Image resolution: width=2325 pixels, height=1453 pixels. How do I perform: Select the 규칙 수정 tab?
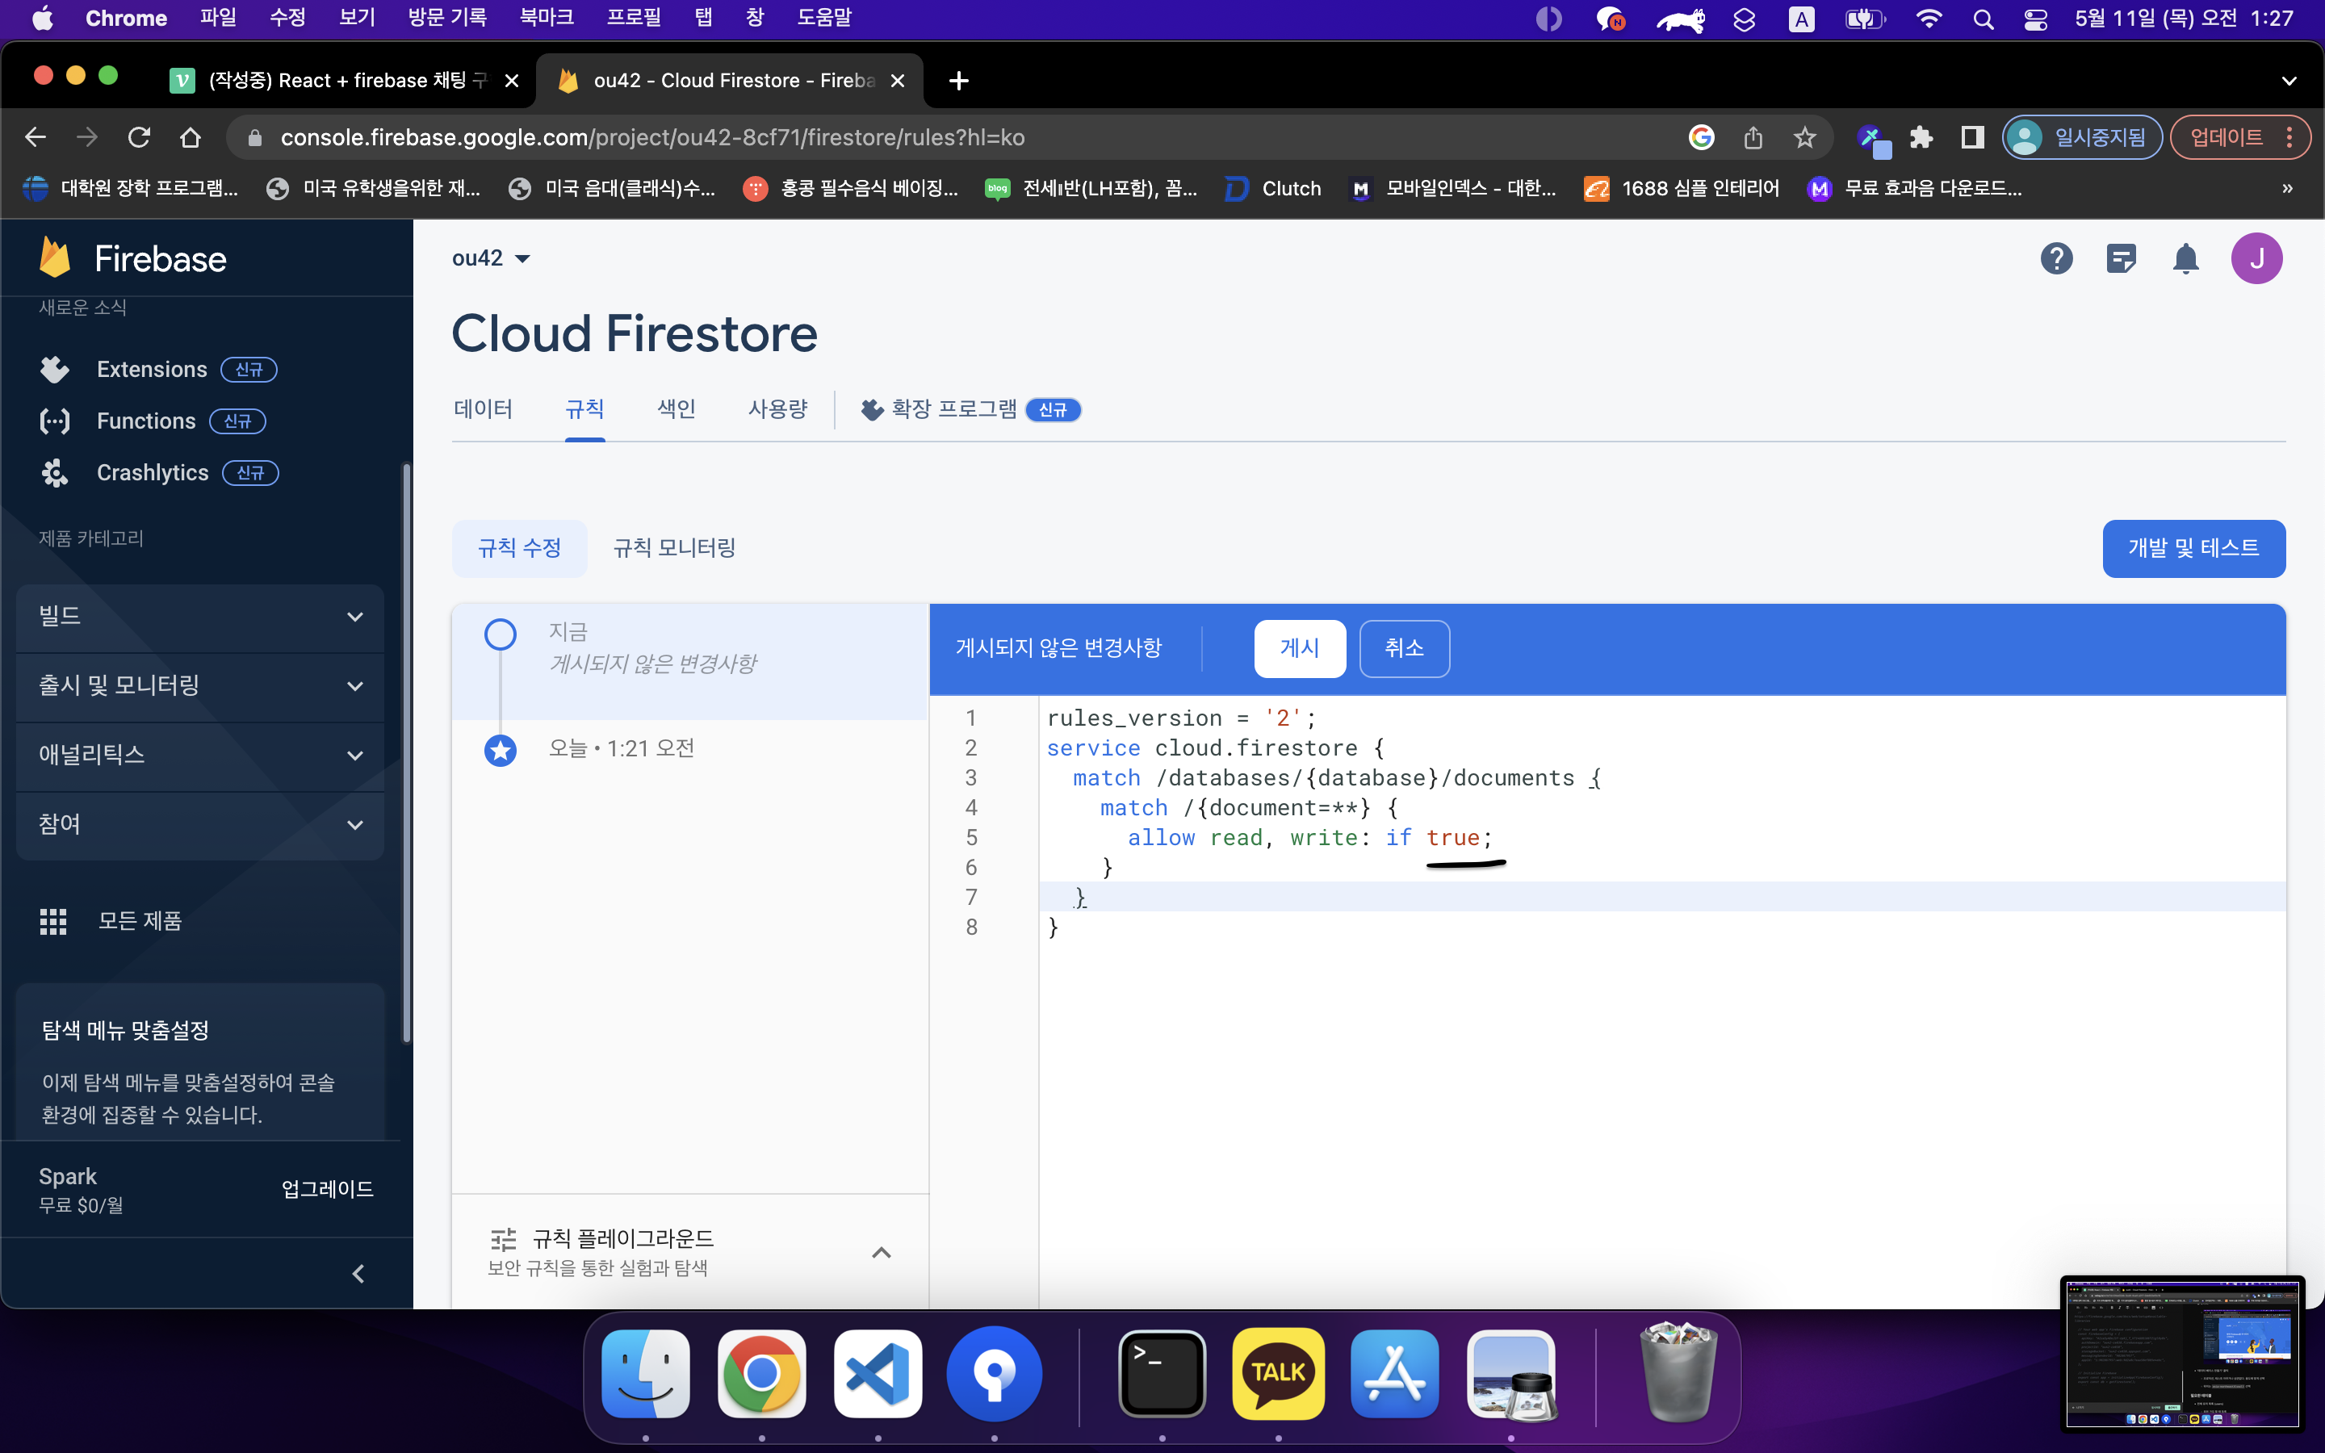click(x=519, y=548)
